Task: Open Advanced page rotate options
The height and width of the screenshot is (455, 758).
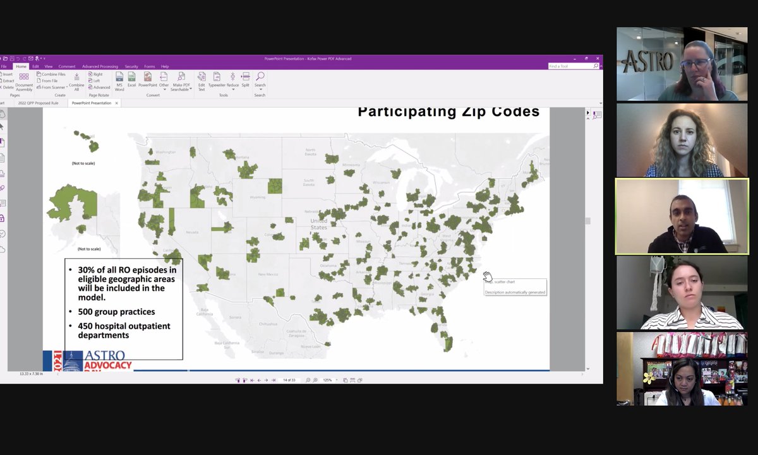Action: point(99,87)
